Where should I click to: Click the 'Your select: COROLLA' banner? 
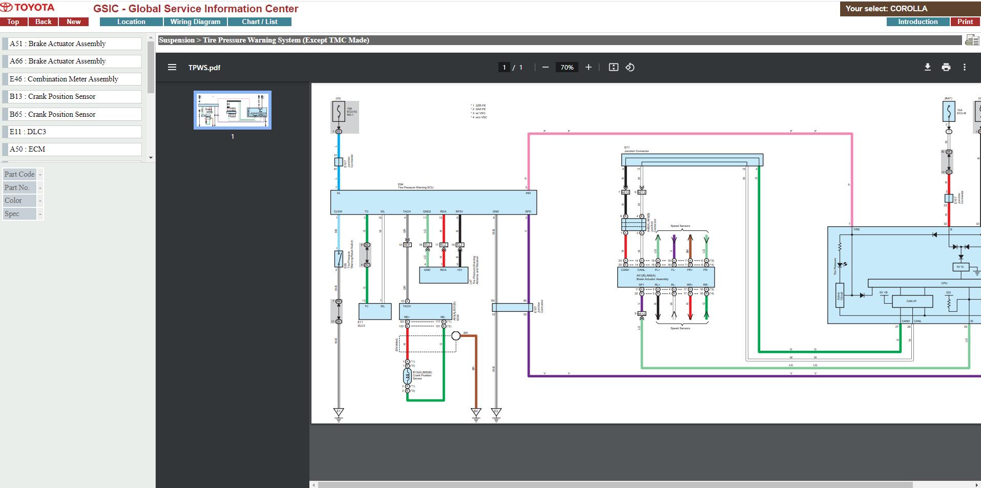point(910,8)
